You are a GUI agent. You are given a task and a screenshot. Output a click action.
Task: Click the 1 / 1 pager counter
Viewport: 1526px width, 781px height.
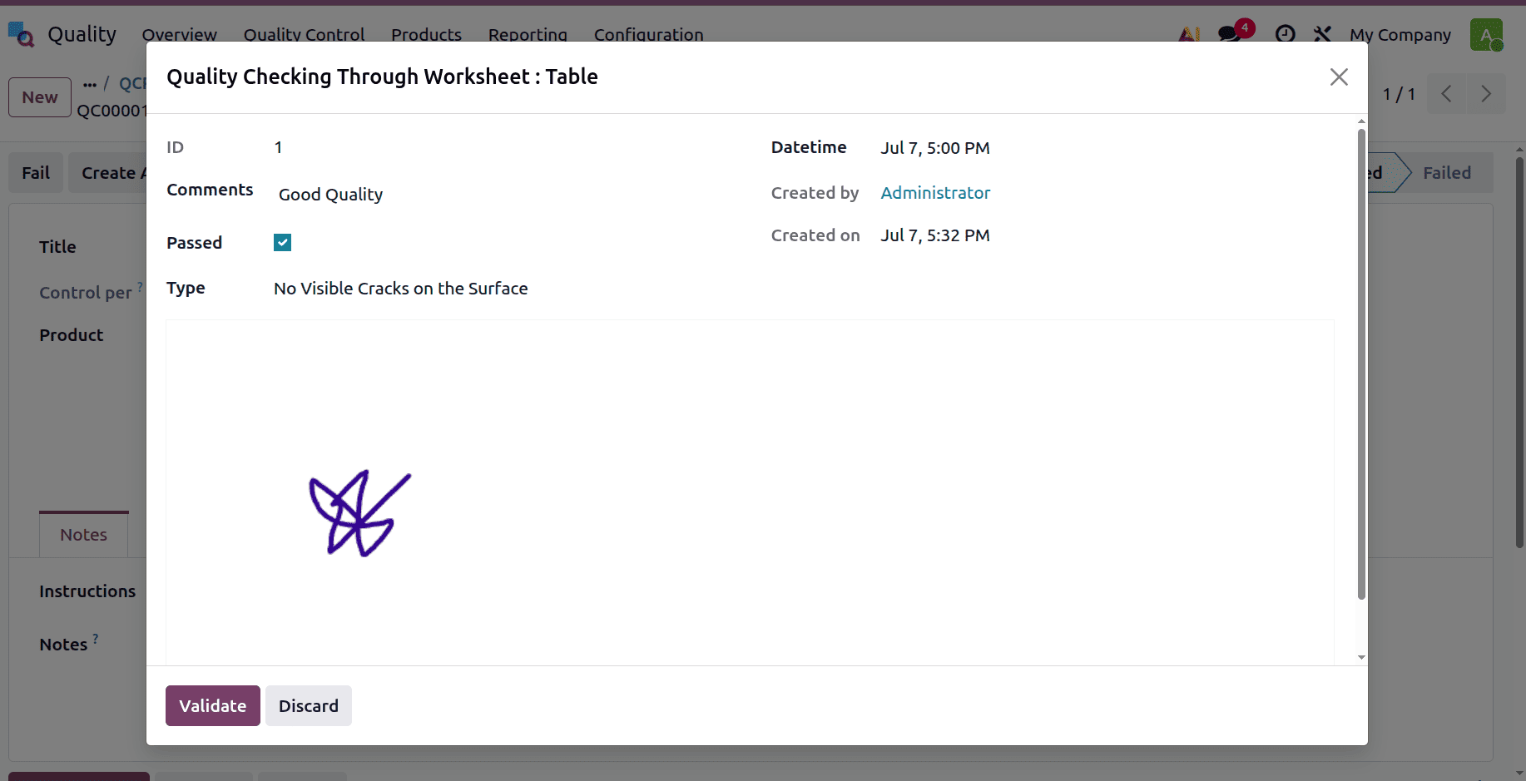point(1399,94)
